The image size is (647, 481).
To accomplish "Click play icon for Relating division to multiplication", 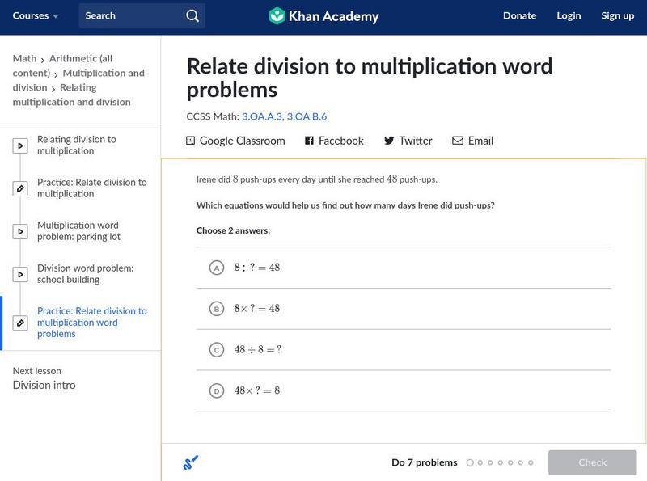I will click(20, 146).
